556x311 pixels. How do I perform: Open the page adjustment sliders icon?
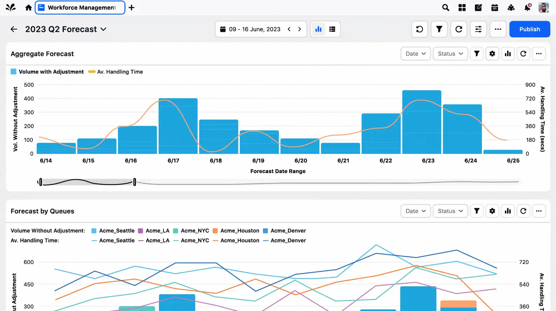478,29
